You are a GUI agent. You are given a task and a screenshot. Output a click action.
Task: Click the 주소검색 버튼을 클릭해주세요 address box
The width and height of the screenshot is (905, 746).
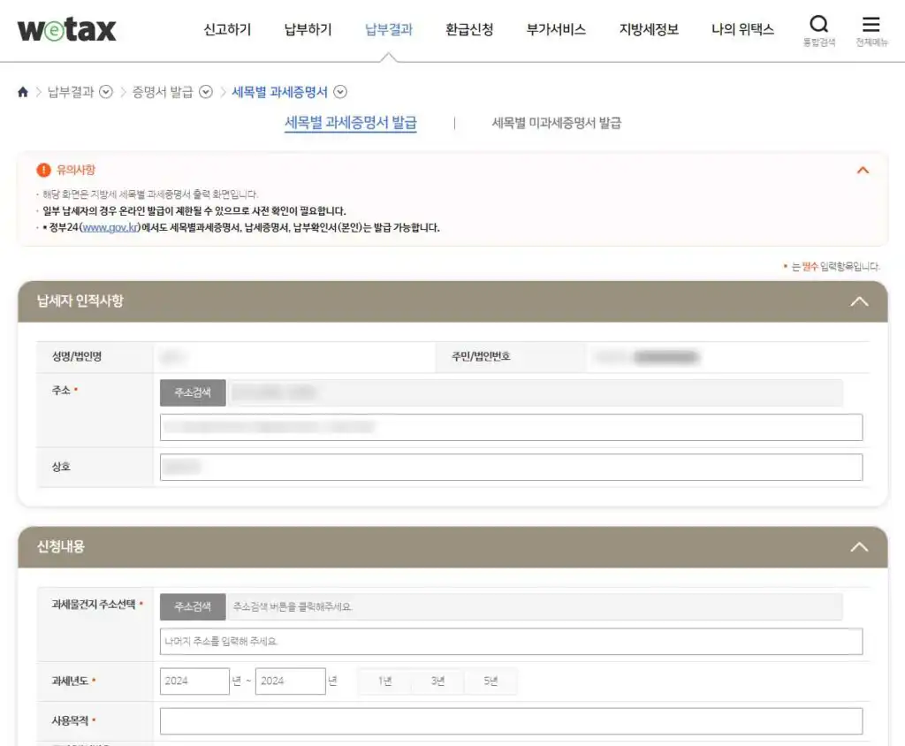point(535,607)
